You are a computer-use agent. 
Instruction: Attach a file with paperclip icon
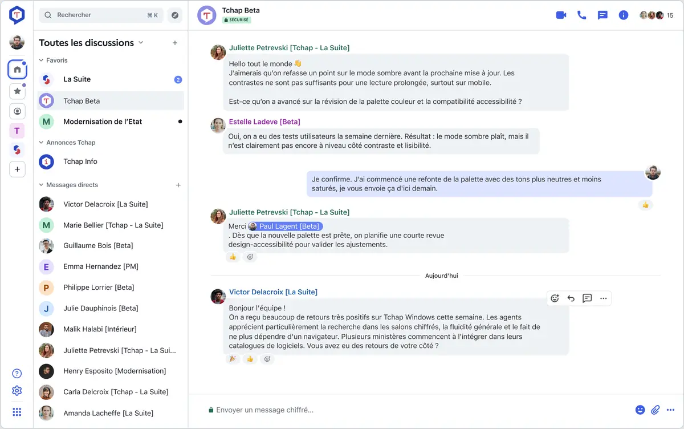(655, 410)
